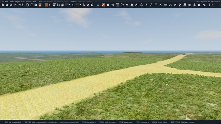
Task: Click the grid snap size field
Action: [x=67, y=4]
